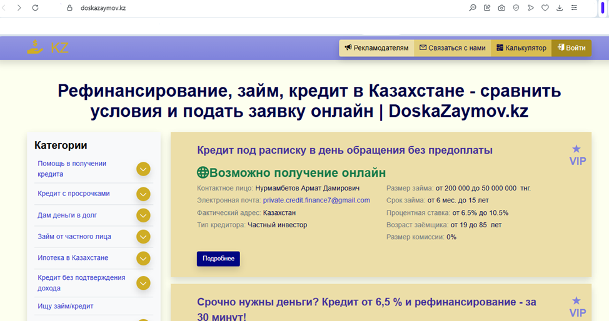Click Войти login button
This screenshot has width=609, height=321.
tap(571, 47)
